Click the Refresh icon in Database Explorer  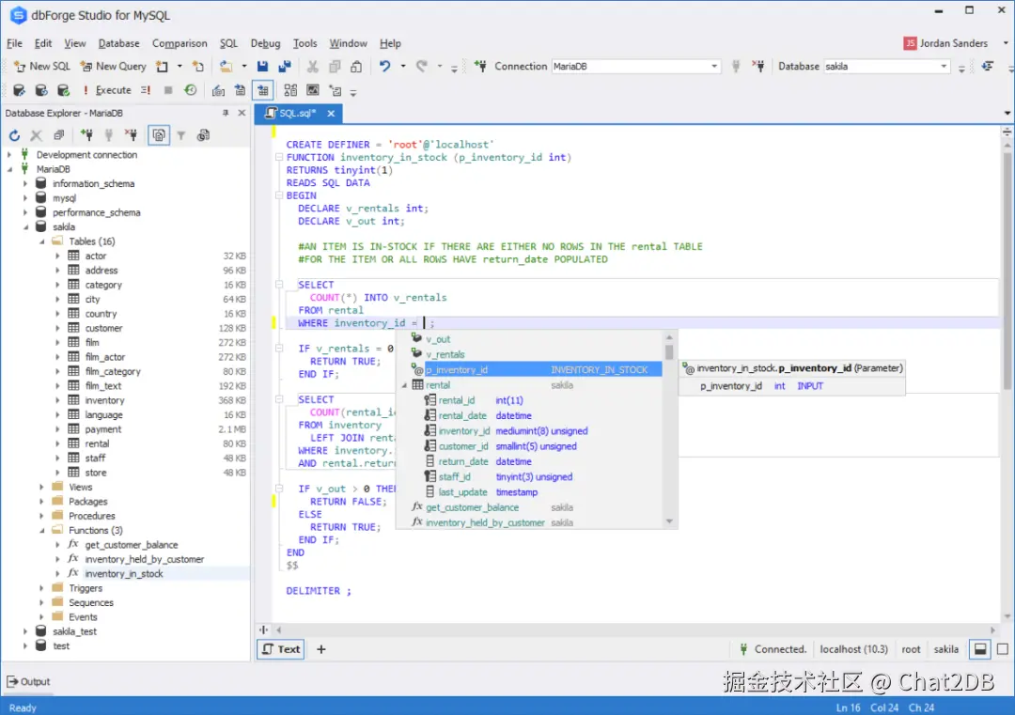[15, 133]
